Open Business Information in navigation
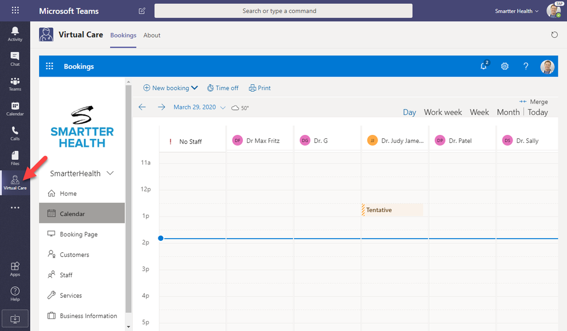567x331 pixels. coord(82,316)
